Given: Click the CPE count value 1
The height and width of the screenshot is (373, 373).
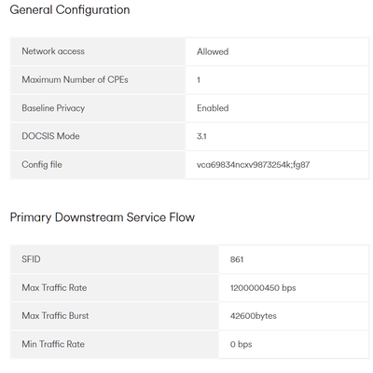Looking at the screenshot, I should [199, 80].
